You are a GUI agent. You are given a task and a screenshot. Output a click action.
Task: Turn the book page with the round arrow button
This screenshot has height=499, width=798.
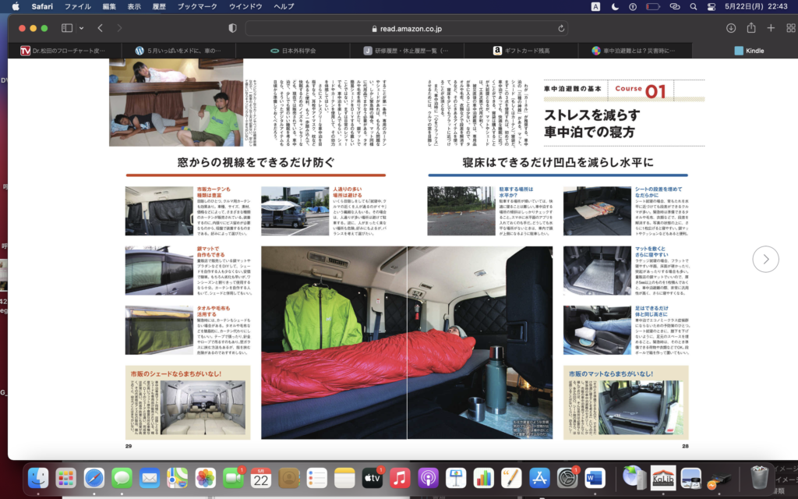(765, 259)
